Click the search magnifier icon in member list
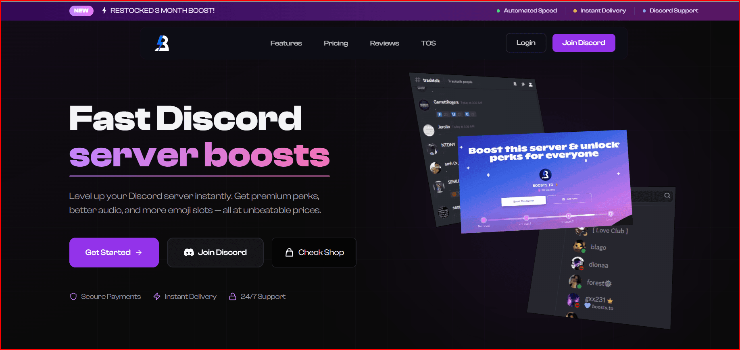 click(x=667, y=196)
